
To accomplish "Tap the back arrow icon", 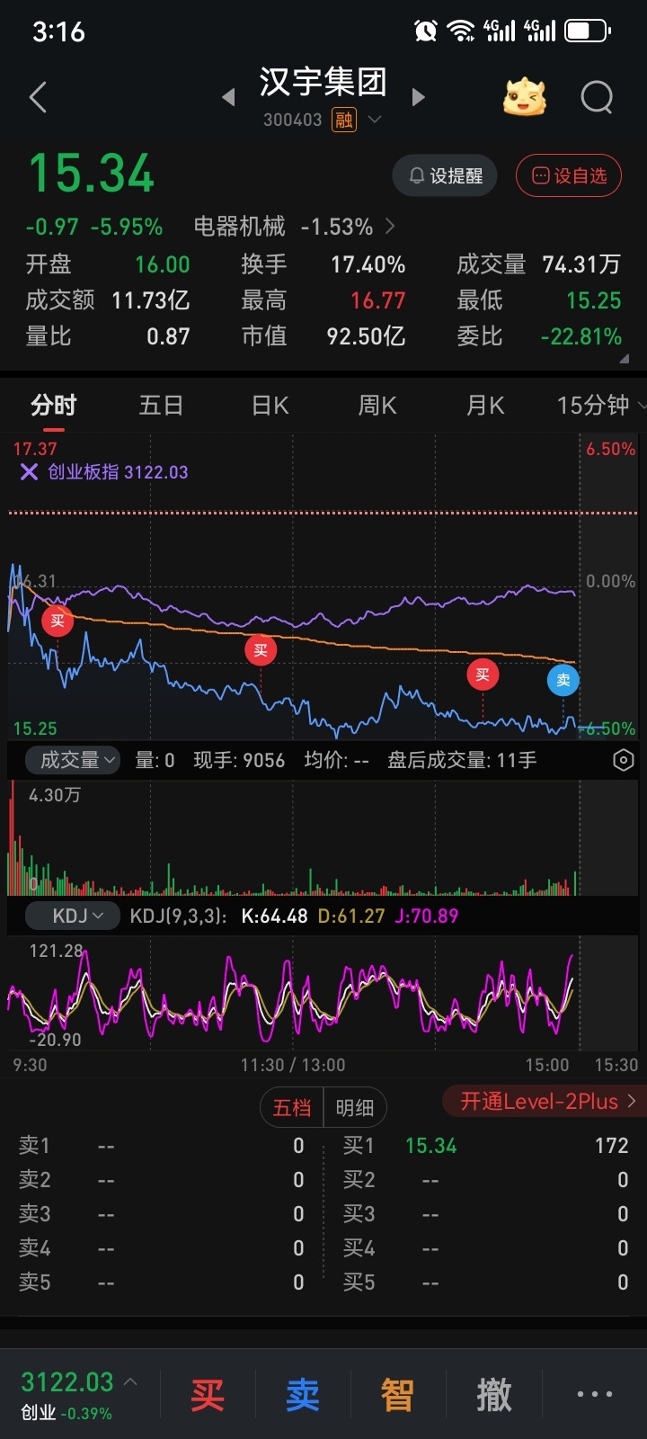I will tap(38, 97).
